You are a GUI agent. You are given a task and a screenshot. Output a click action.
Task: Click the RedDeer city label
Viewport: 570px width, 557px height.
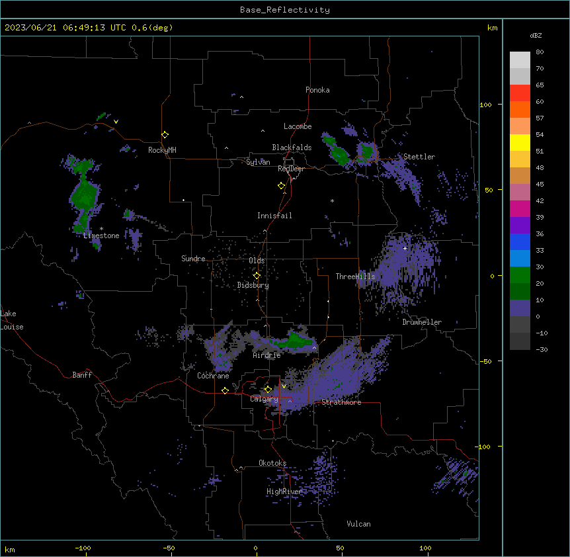291,169
